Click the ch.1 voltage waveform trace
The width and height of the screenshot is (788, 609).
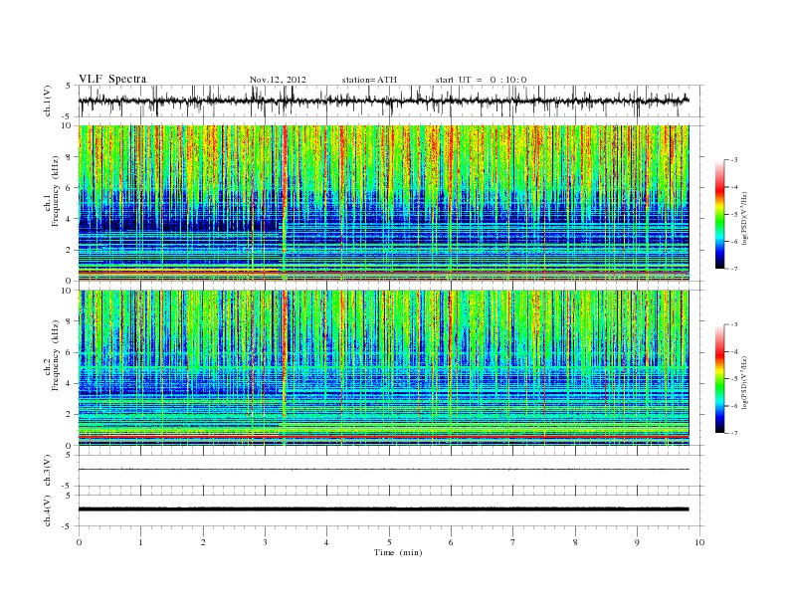[383, 101]
